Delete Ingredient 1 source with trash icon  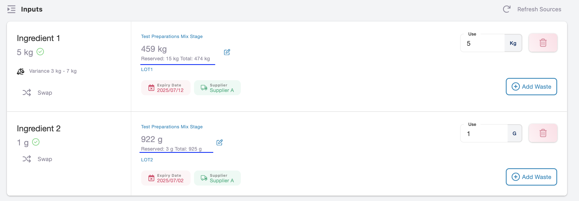pos(543,43)
